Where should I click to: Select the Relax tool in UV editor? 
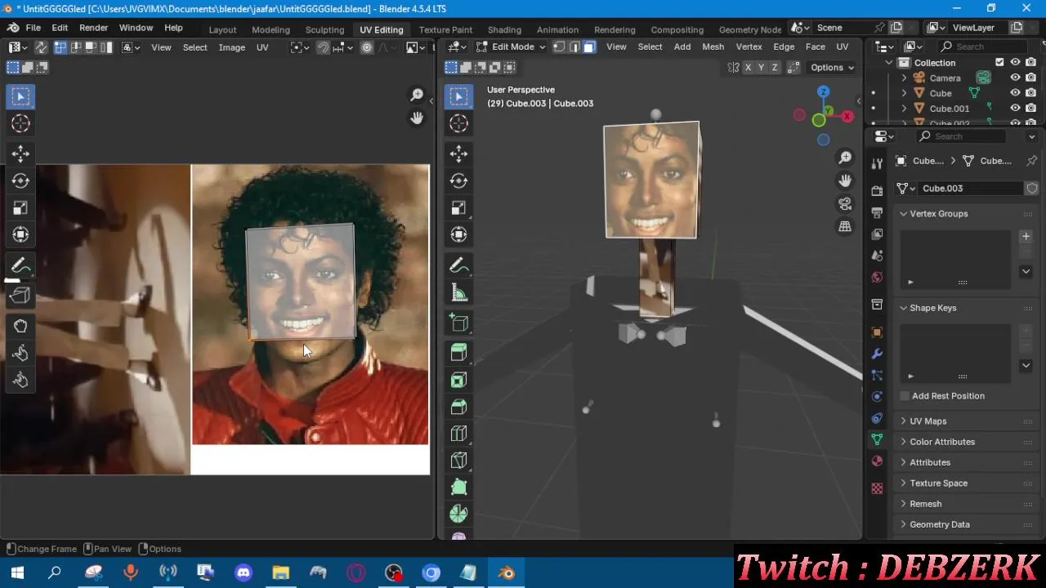[20, 353]
